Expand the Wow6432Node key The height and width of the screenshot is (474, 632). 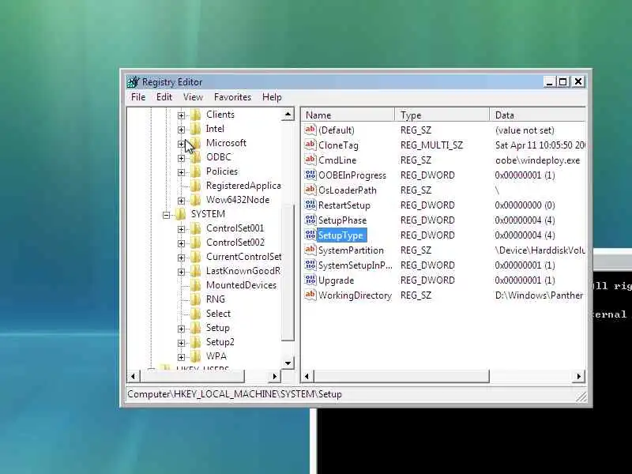point(181,201)
